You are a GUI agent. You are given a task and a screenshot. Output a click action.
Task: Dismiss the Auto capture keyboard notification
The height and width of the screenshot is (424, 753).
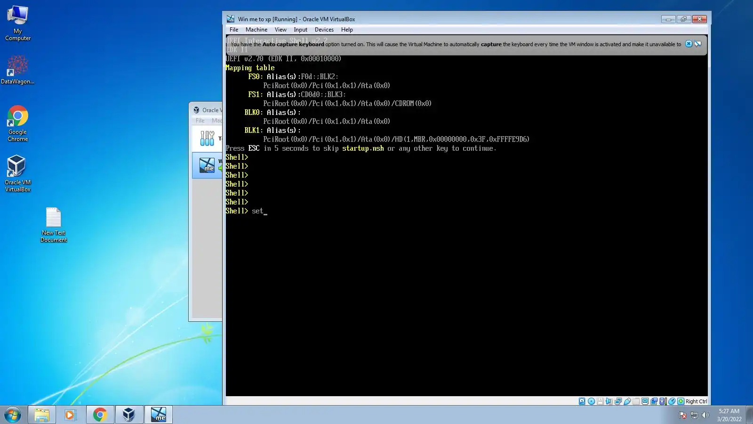(689, 44)
